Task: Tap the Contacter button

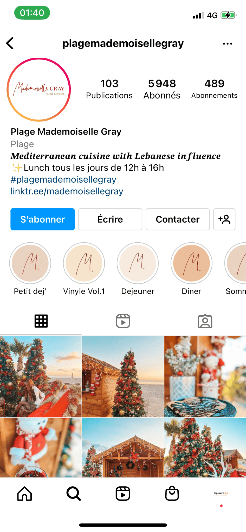Action: (178, 219)
